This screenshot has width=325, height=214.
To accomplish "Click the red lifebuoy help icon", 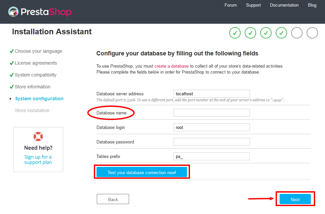I will click(38, 137).
